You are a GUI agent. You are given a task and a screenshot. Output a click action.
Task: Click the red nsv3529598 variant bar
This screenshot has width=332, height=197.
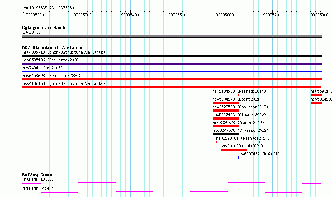tap(226, 111)
